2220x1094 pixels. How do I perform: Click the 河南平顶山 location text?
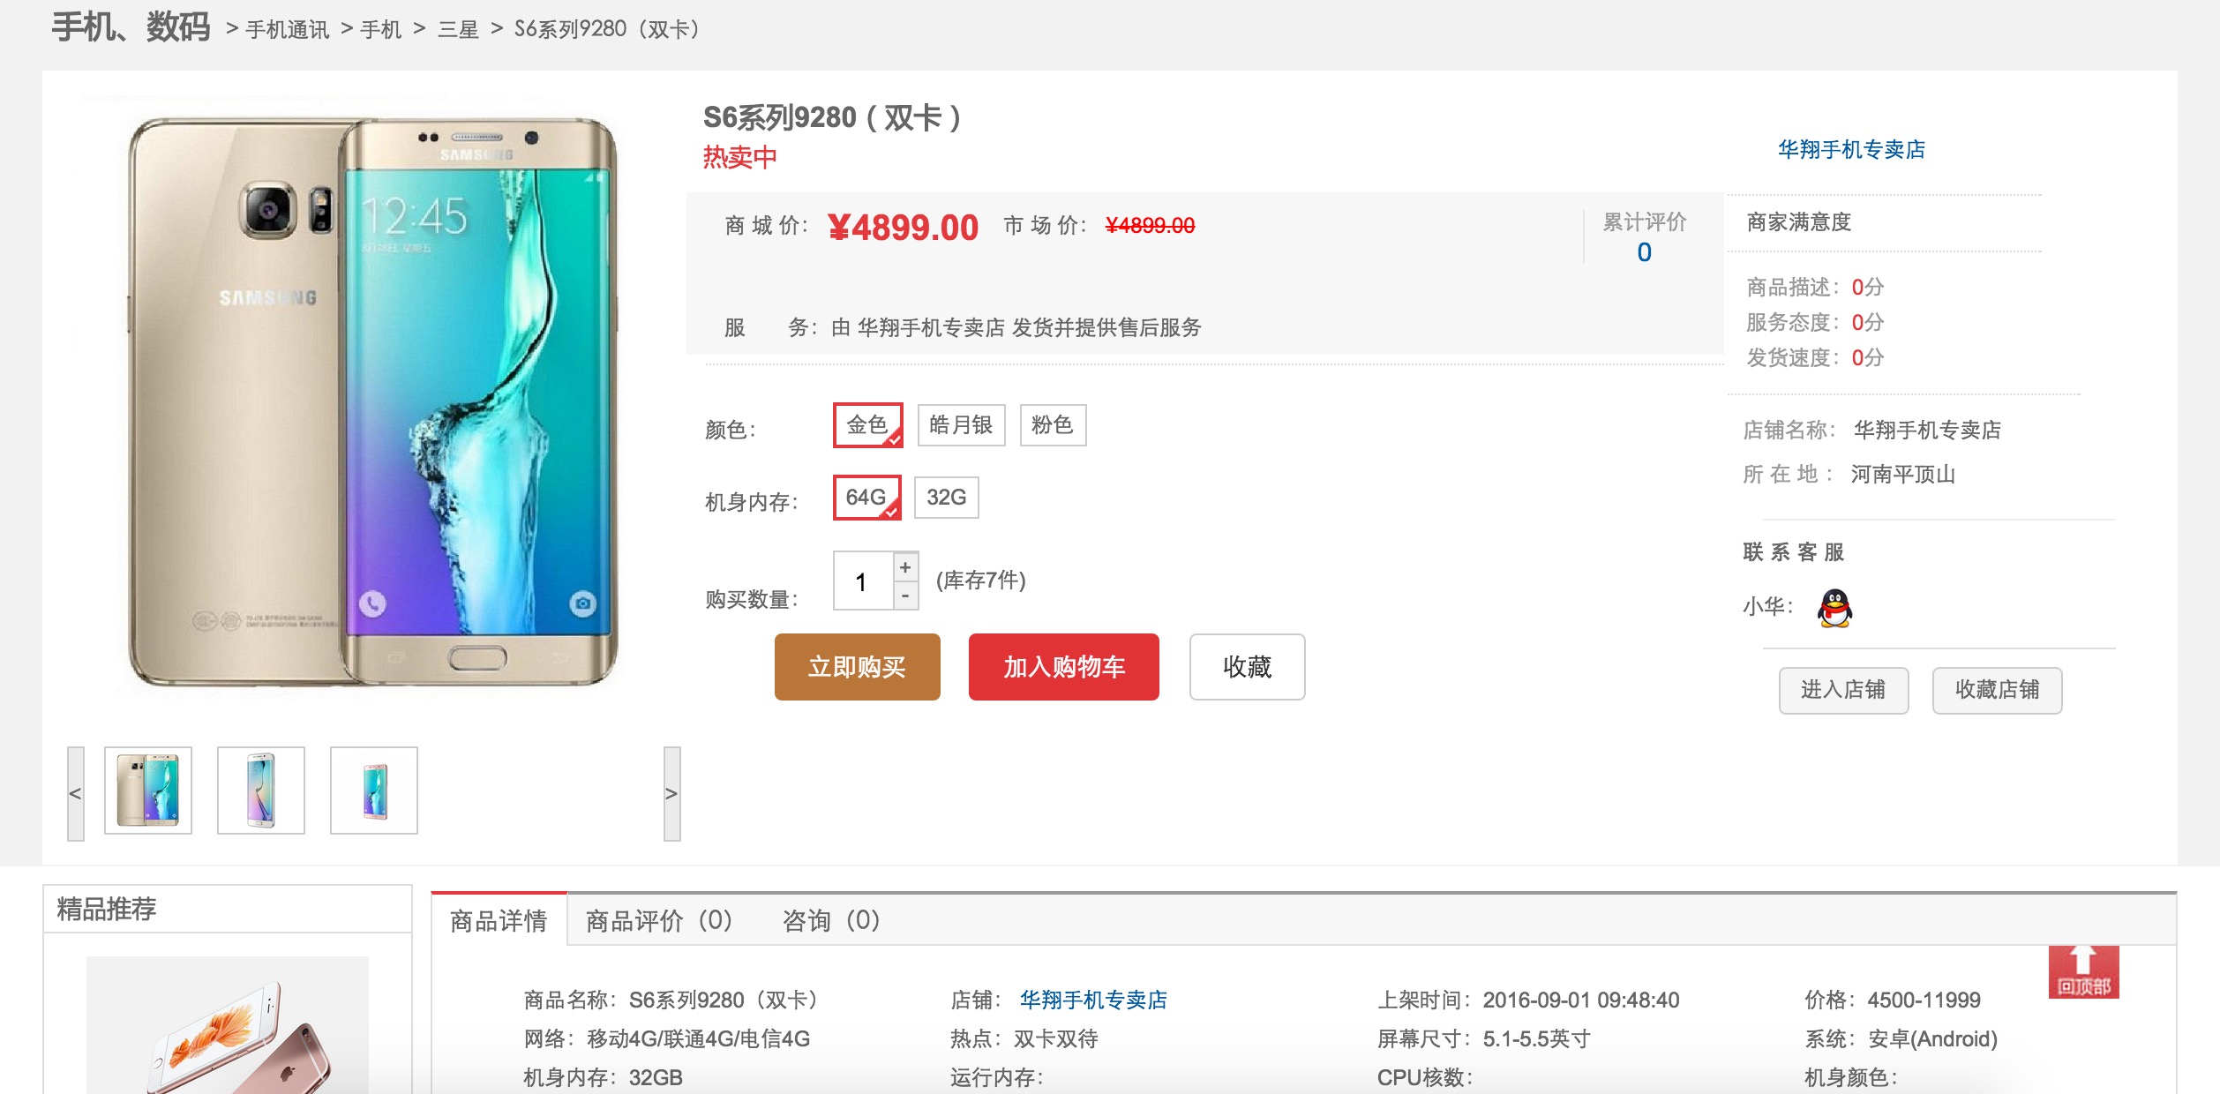pyautogui.click(x=1903, y=475)
